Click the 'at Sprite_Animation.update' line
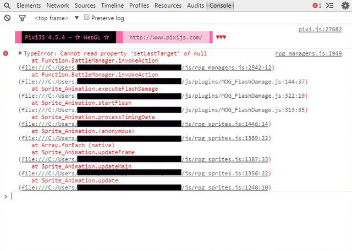The image size is (352, 251). (75, 180)
